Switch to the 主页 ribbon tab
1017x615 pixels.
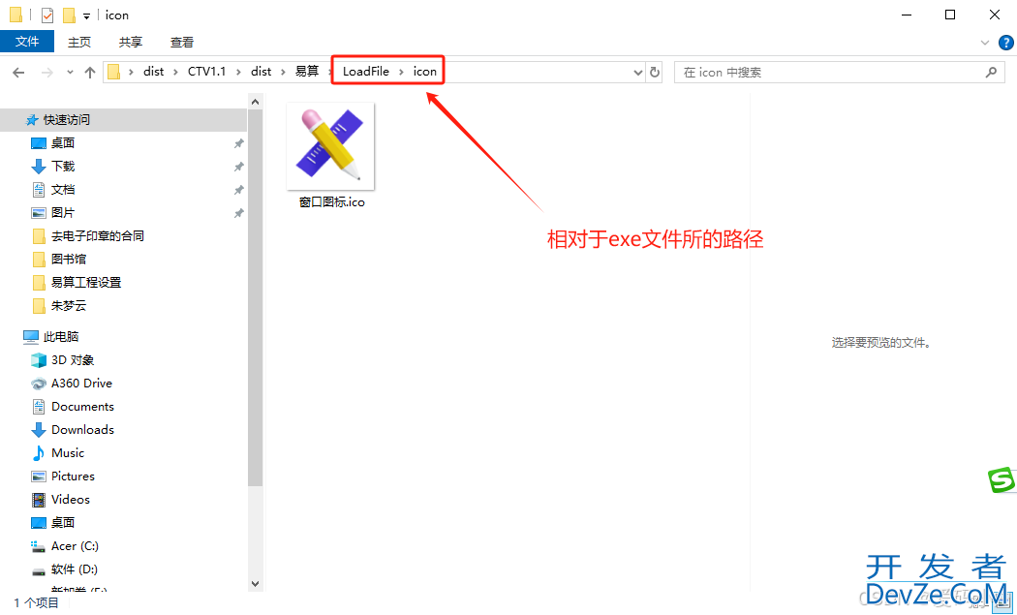pyautogui.click(x=79, y=43)
